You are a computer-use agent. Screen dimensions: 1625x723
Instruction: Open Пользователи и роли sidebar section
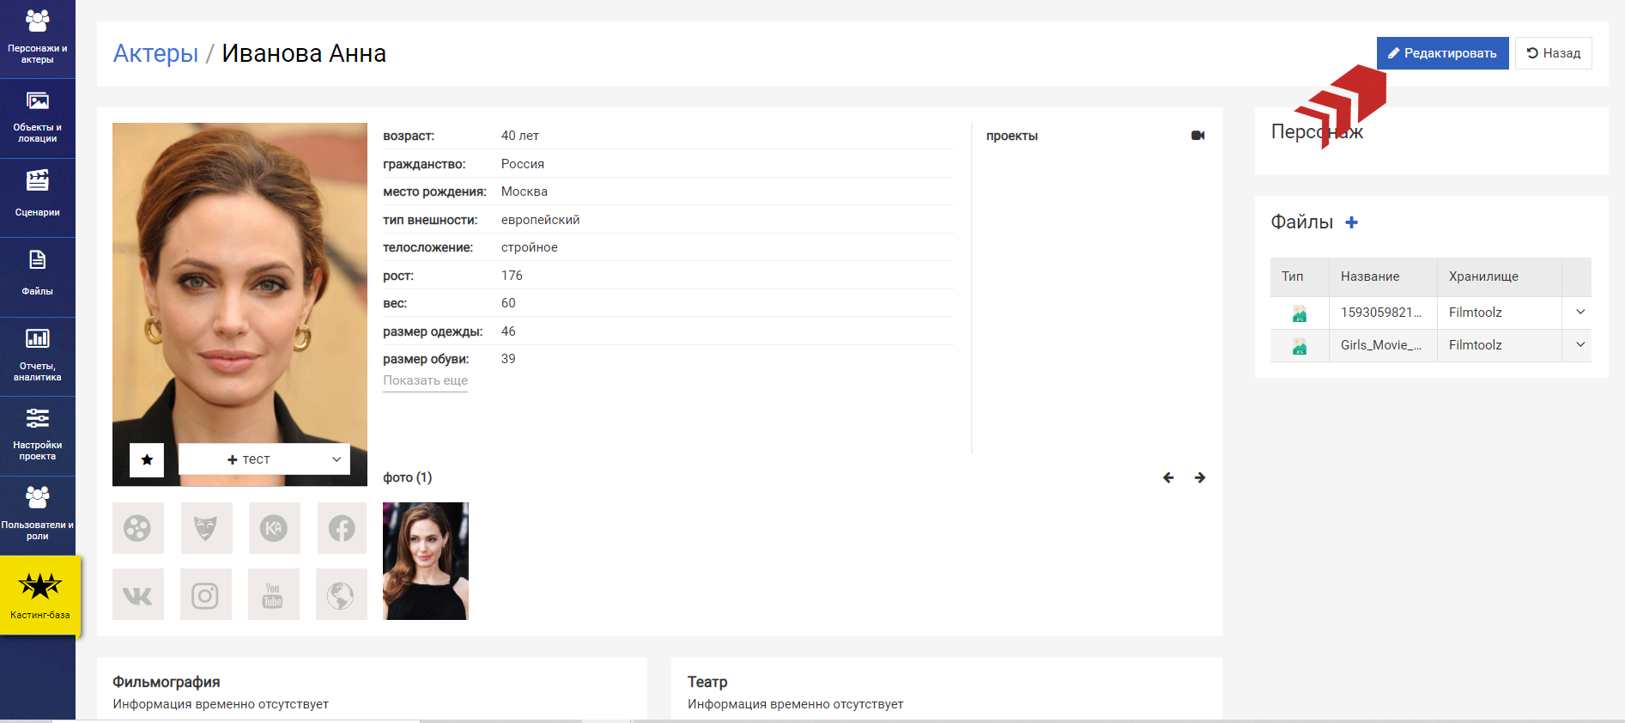[x=38, y=515]
